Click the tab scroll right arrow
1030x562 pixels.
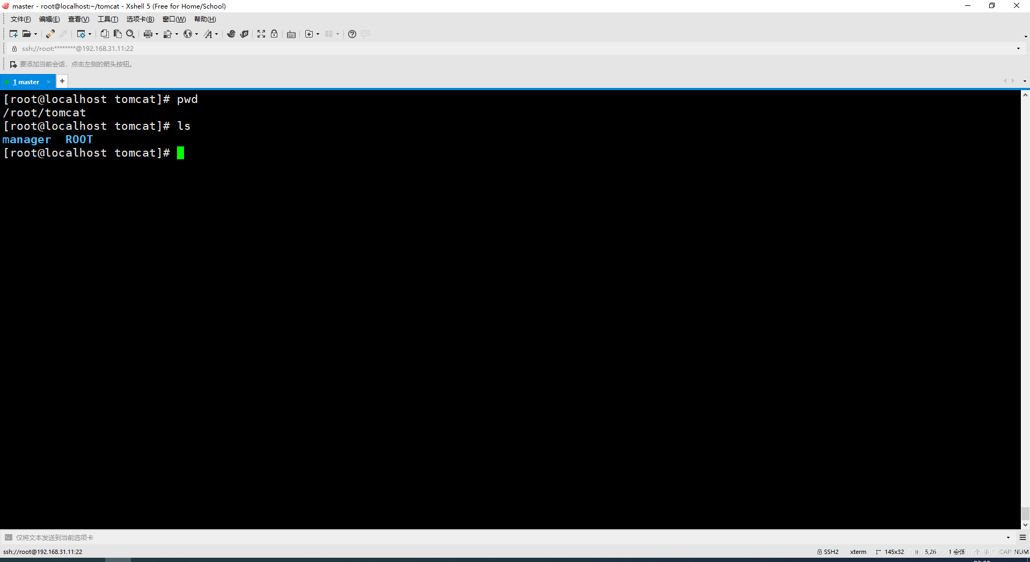[x=1013, y=81]
